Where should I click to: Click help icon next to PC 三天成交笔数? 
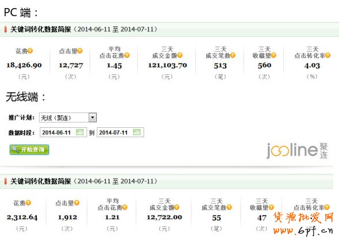[233, 55]
